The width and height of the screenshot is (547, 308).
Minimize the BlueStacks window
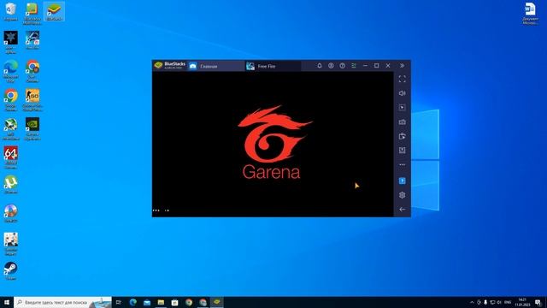pyautogui.click(x=365, y=66)
